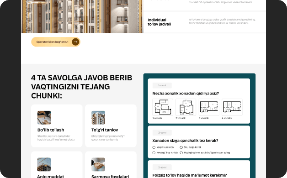Click the description beside Individual to'lov jadvali
Image resolution: width=287 pixels, height=178 pixels.
pyautogui.click(x=222, y=21)
